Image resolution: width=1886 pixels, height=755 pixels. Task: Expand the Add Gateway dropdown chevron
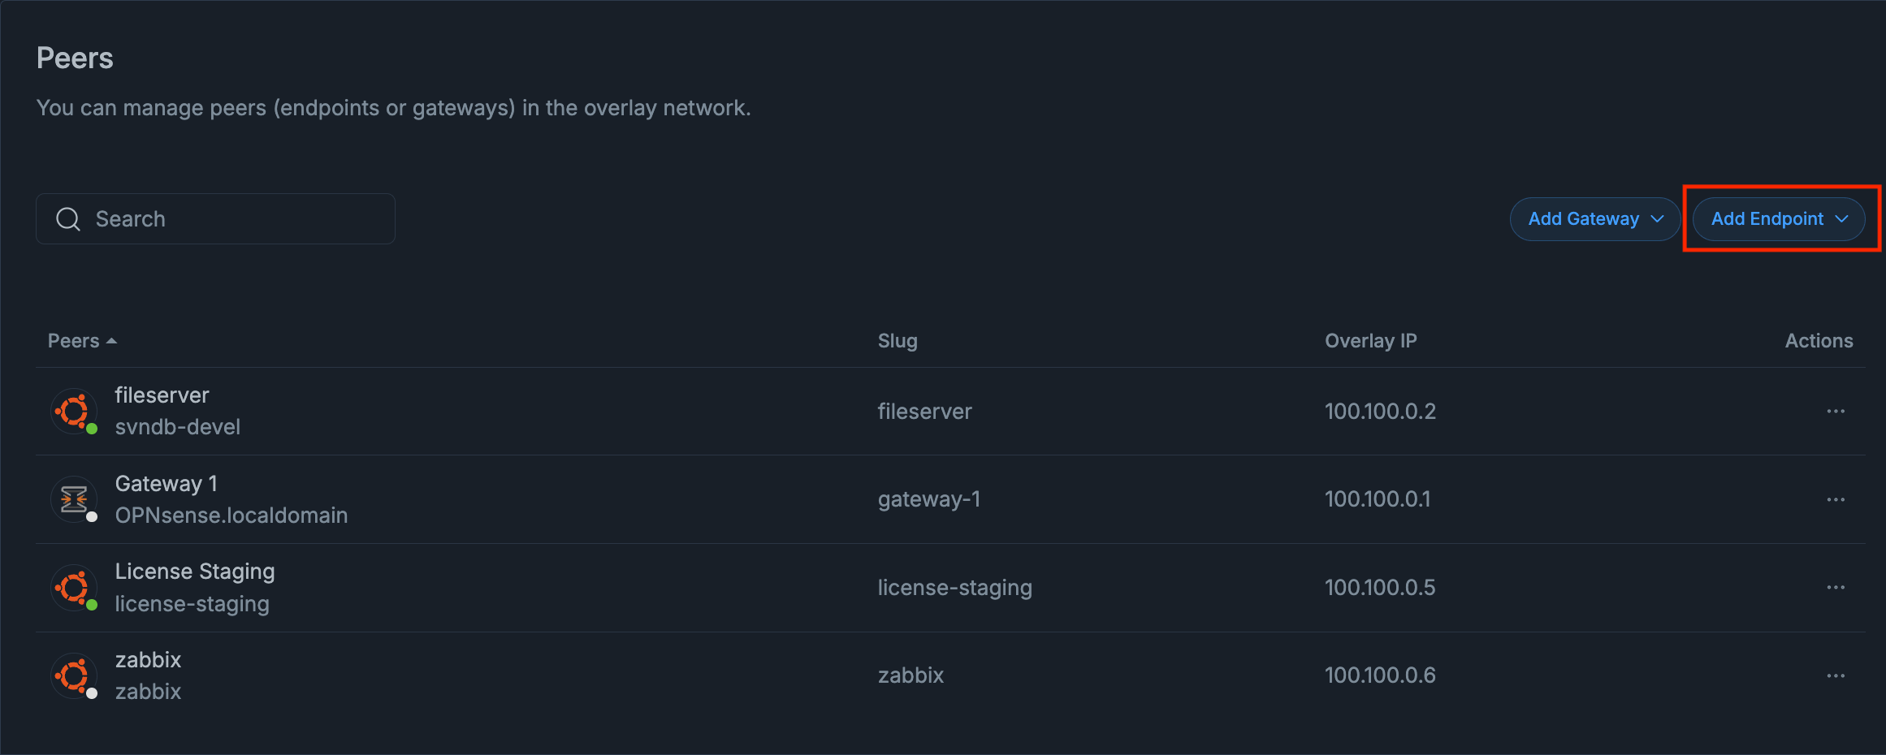(1657, 218)
